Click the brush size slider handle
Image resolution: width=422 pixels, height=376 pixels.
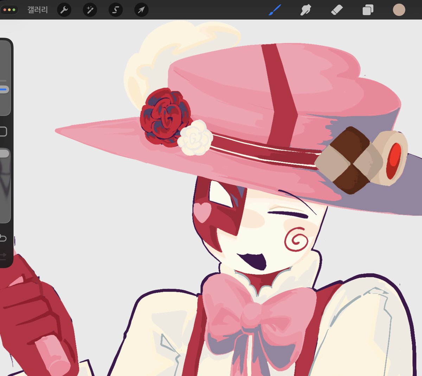click(x=4, y=90)
